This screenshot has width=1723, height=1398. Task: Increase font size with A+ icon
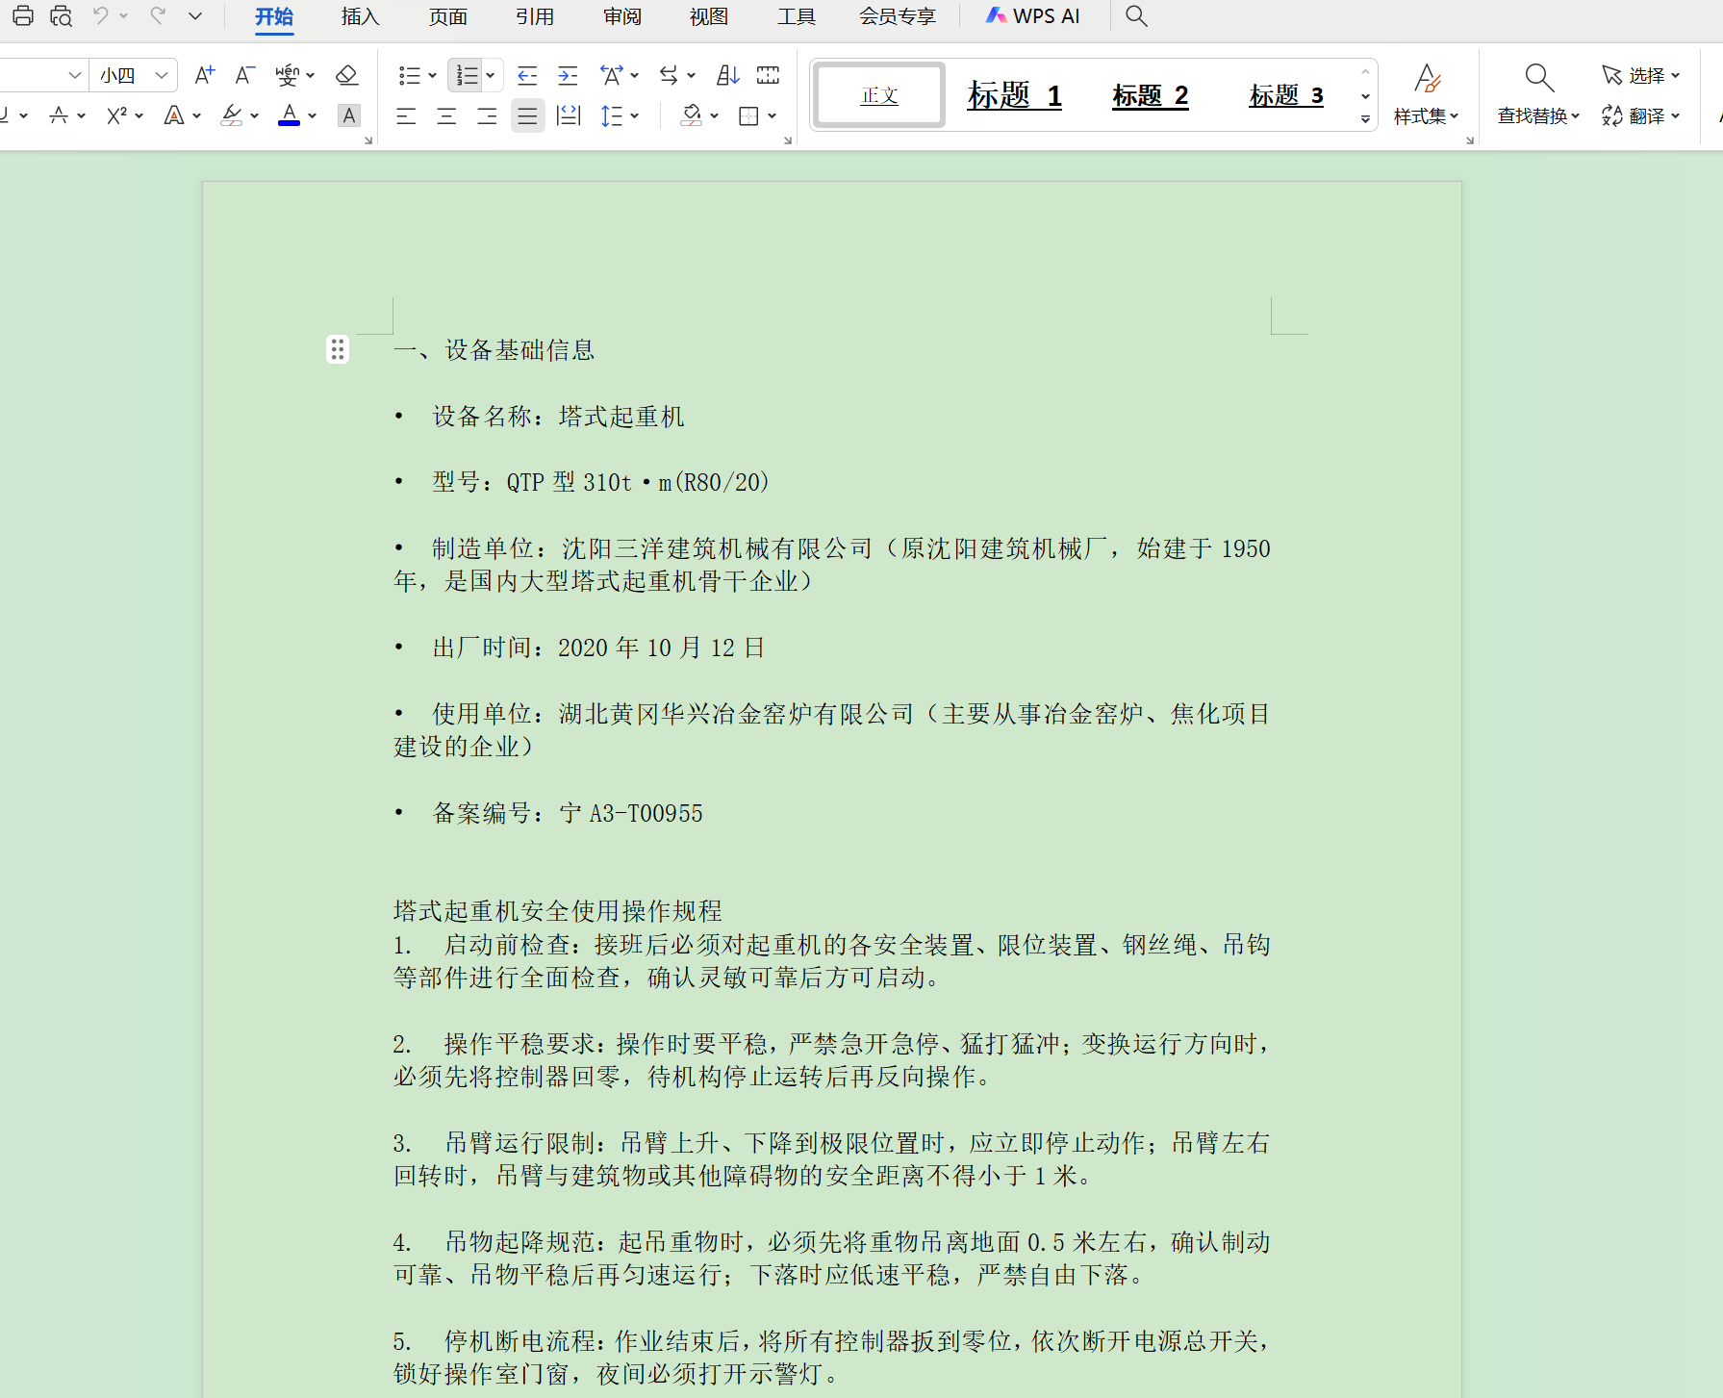click(x=204, y=75)
